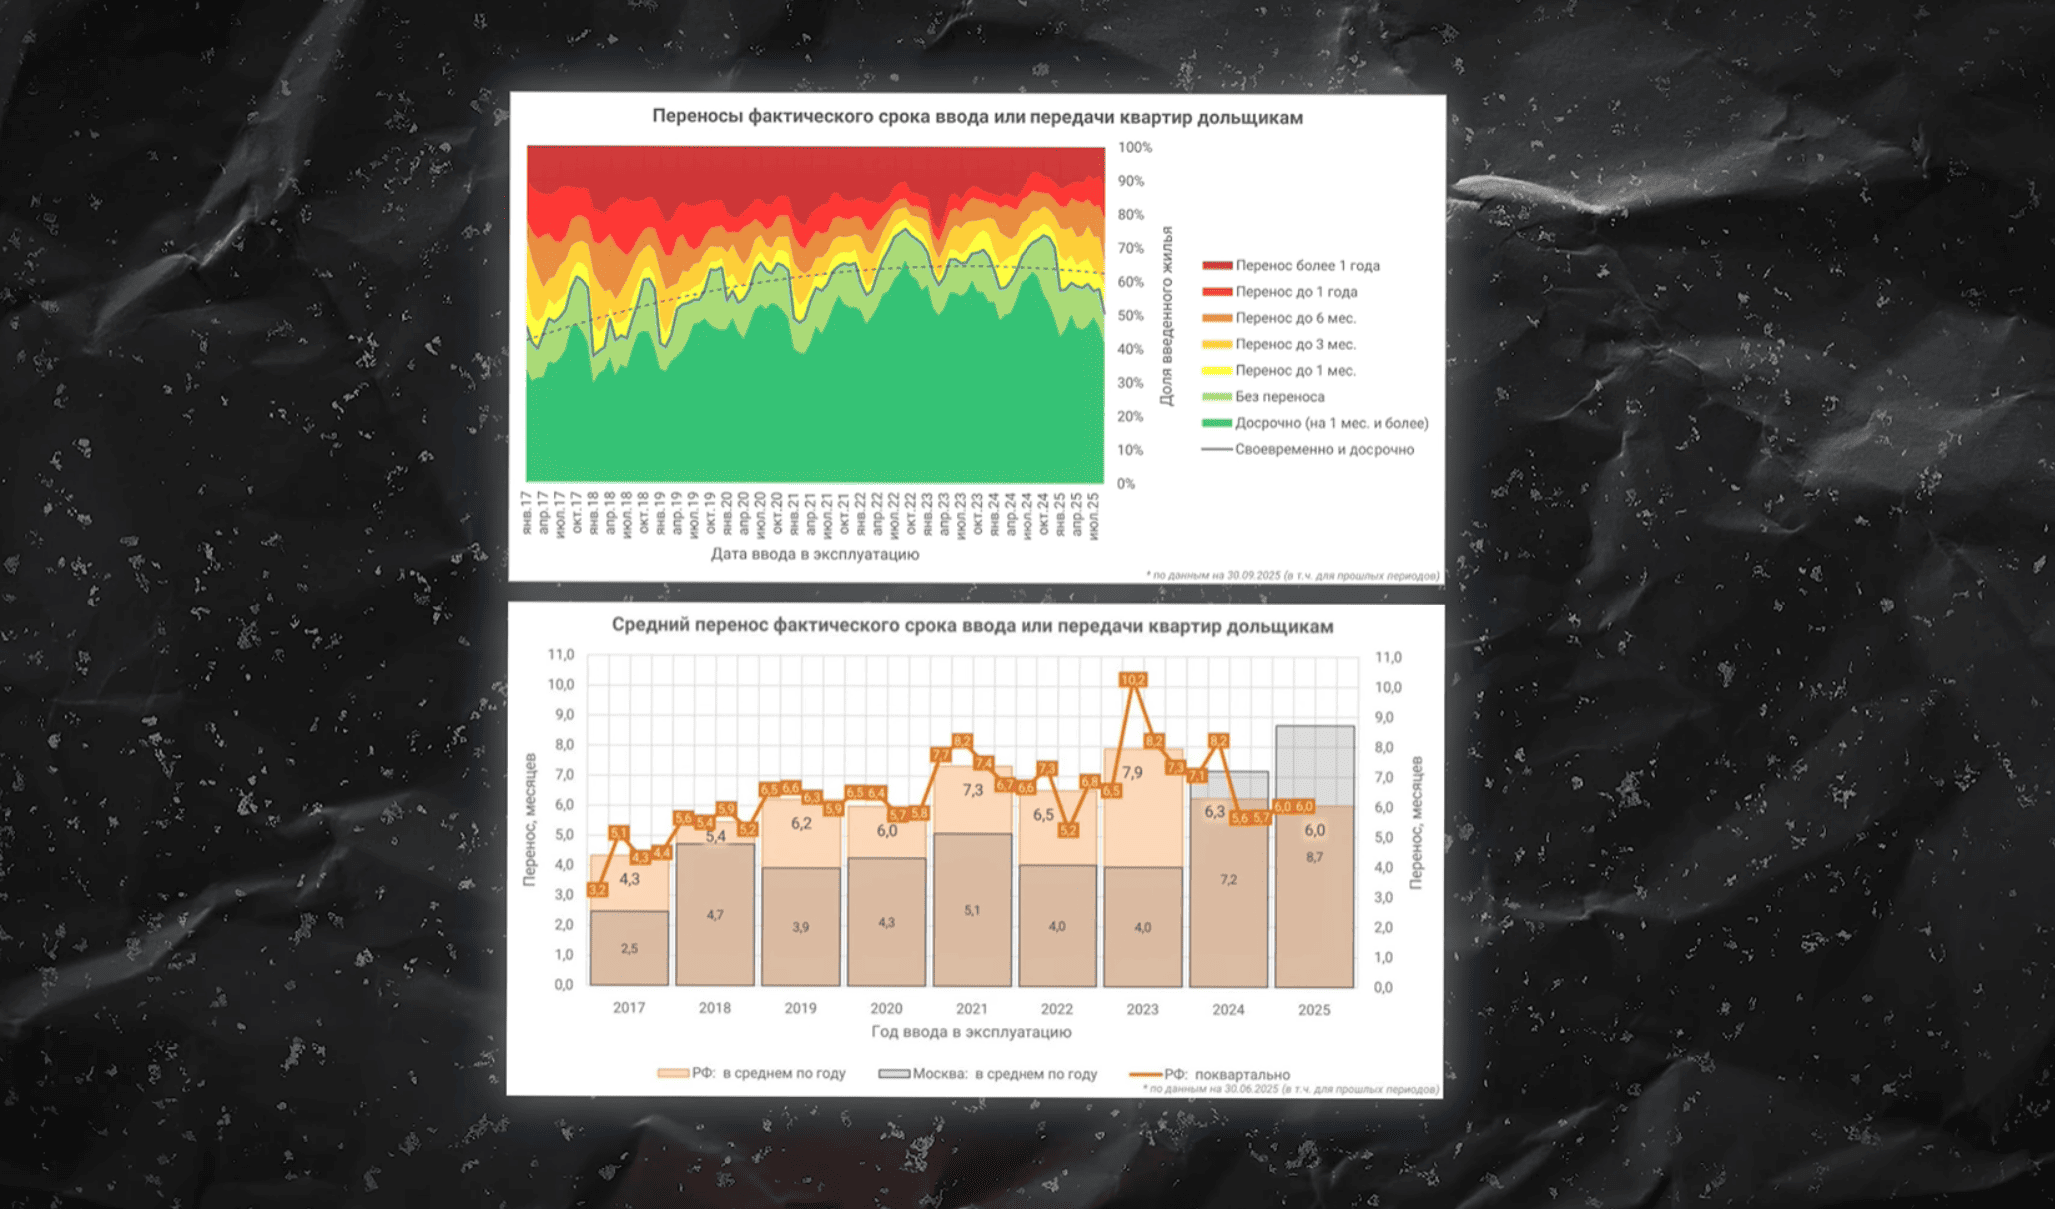Click the 'Перенос до 1 года' legend swatch
The width and height of the screenshot is (2055, 1209).
[1216, 291]
